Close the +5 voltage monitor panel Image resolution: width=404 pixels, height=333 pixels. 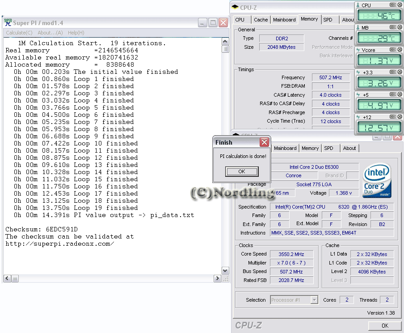point(400,94)
